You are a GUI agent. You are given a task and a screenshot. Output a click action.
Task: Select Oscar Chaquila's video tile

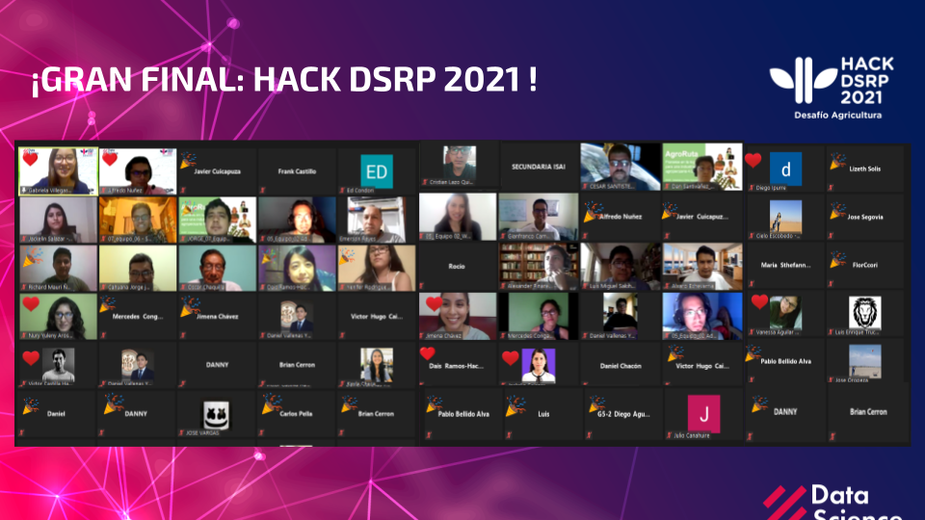(217, 269)
